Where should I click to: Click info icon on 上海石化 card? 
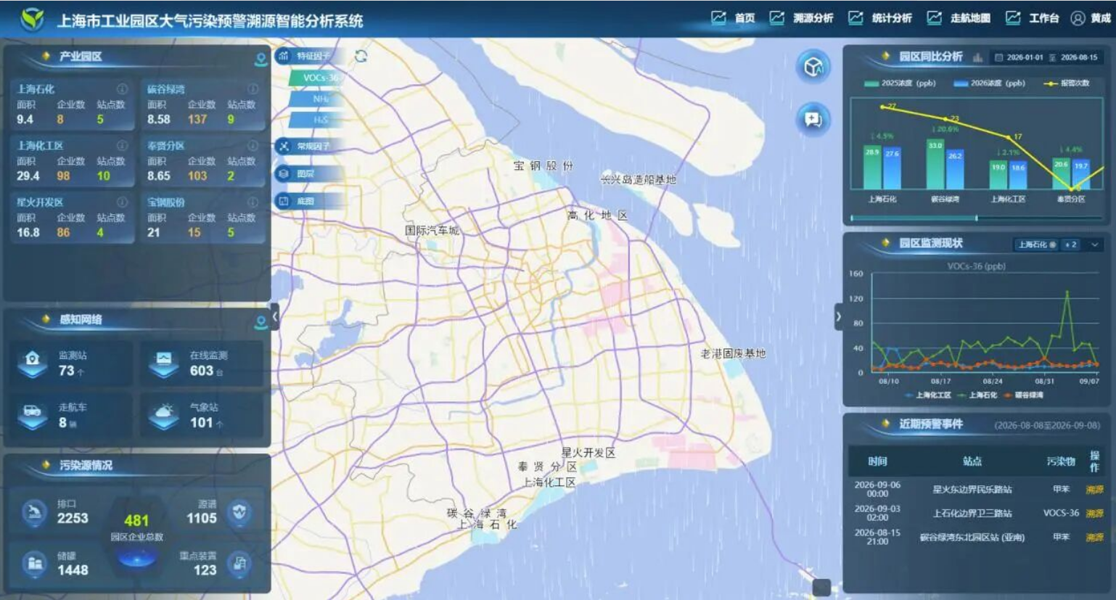pos(122,89)
